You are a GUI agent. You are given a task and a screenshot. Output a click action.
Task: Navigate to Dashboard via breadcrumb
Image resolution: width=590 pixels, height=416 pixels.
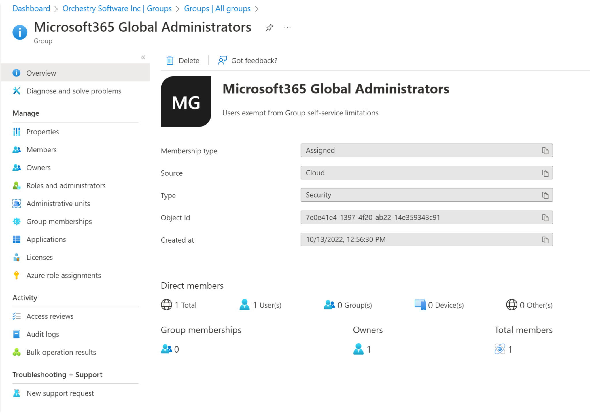click(31, 8)
